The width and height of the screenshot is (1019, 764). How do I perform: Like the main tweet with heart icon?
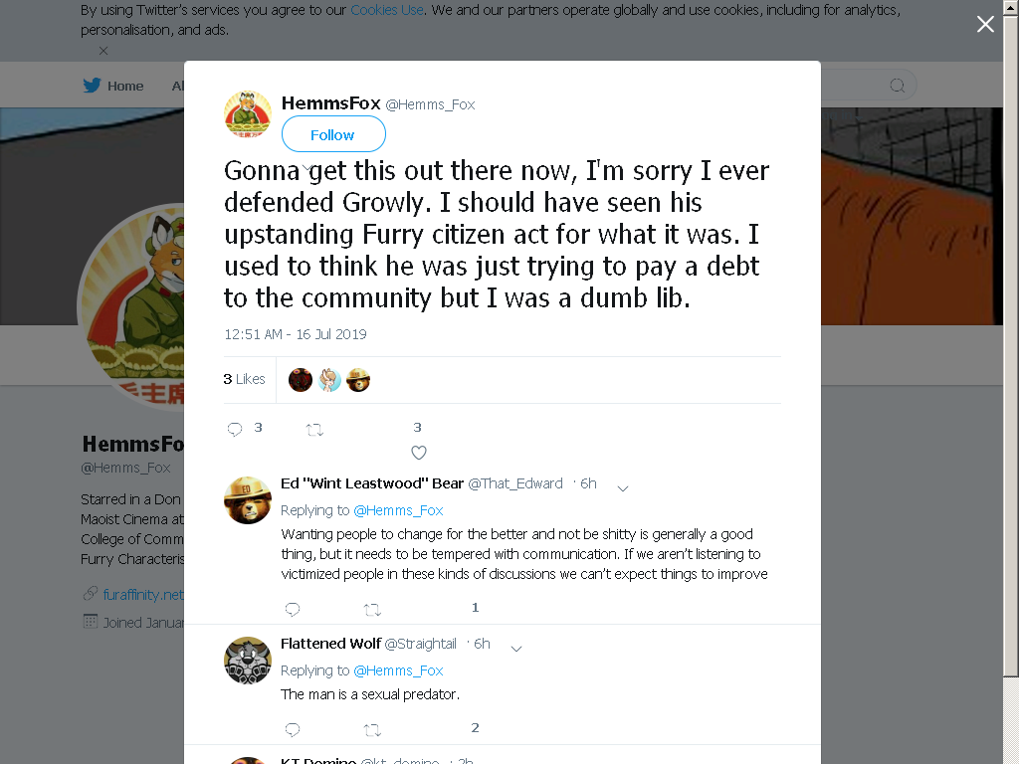(419, 453)
